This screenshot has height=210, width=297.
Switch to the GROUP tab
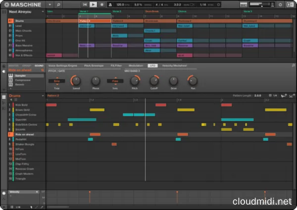coord(27,65)
